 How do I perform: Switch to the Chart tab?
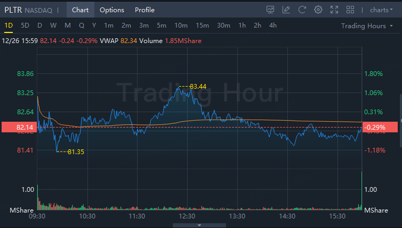pos(81,10)
